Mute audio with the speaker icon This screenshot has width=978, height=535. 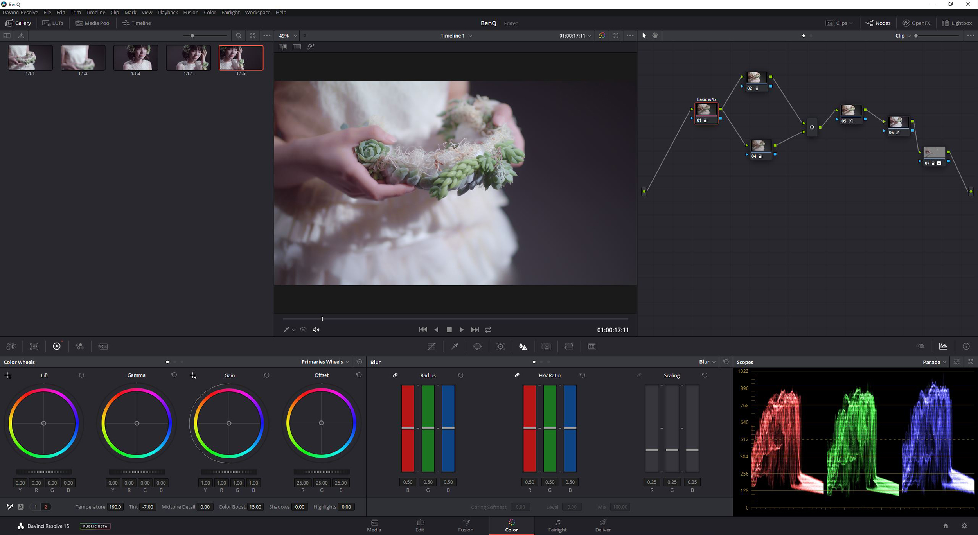[x=316, y=330]
